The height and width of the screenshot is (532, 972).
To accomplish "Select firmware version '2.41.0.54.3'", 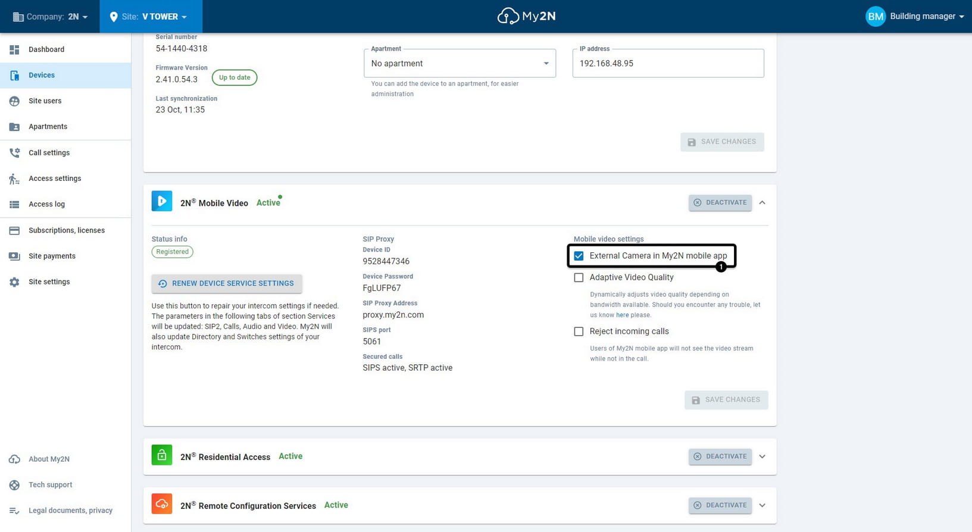I will tap(177, 79).
